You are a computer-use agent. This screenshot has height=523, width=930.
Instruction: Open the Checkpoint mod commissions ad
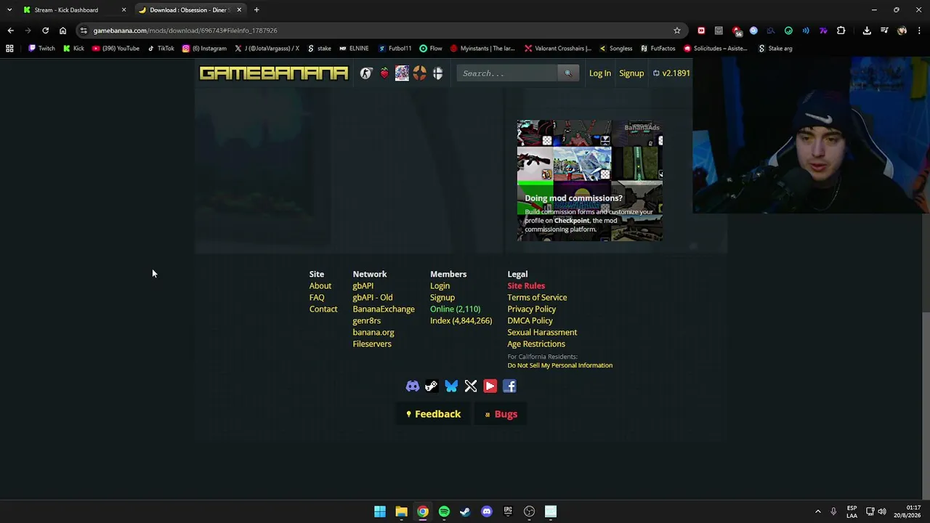[x=589, y=180]
